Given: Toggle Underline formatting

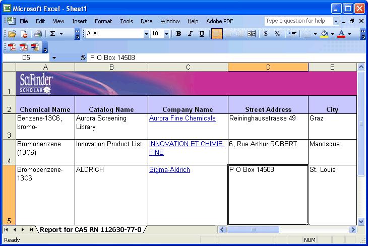Looking at the screenshot, I should pyautogui.click(x=202, y=34).
